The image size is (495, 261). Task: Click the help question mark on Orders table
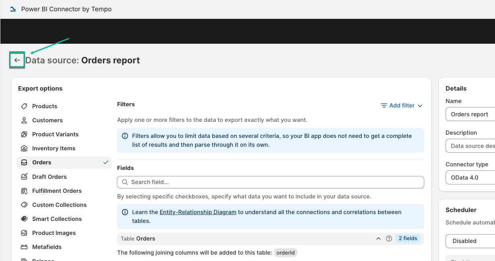[389, 239]
